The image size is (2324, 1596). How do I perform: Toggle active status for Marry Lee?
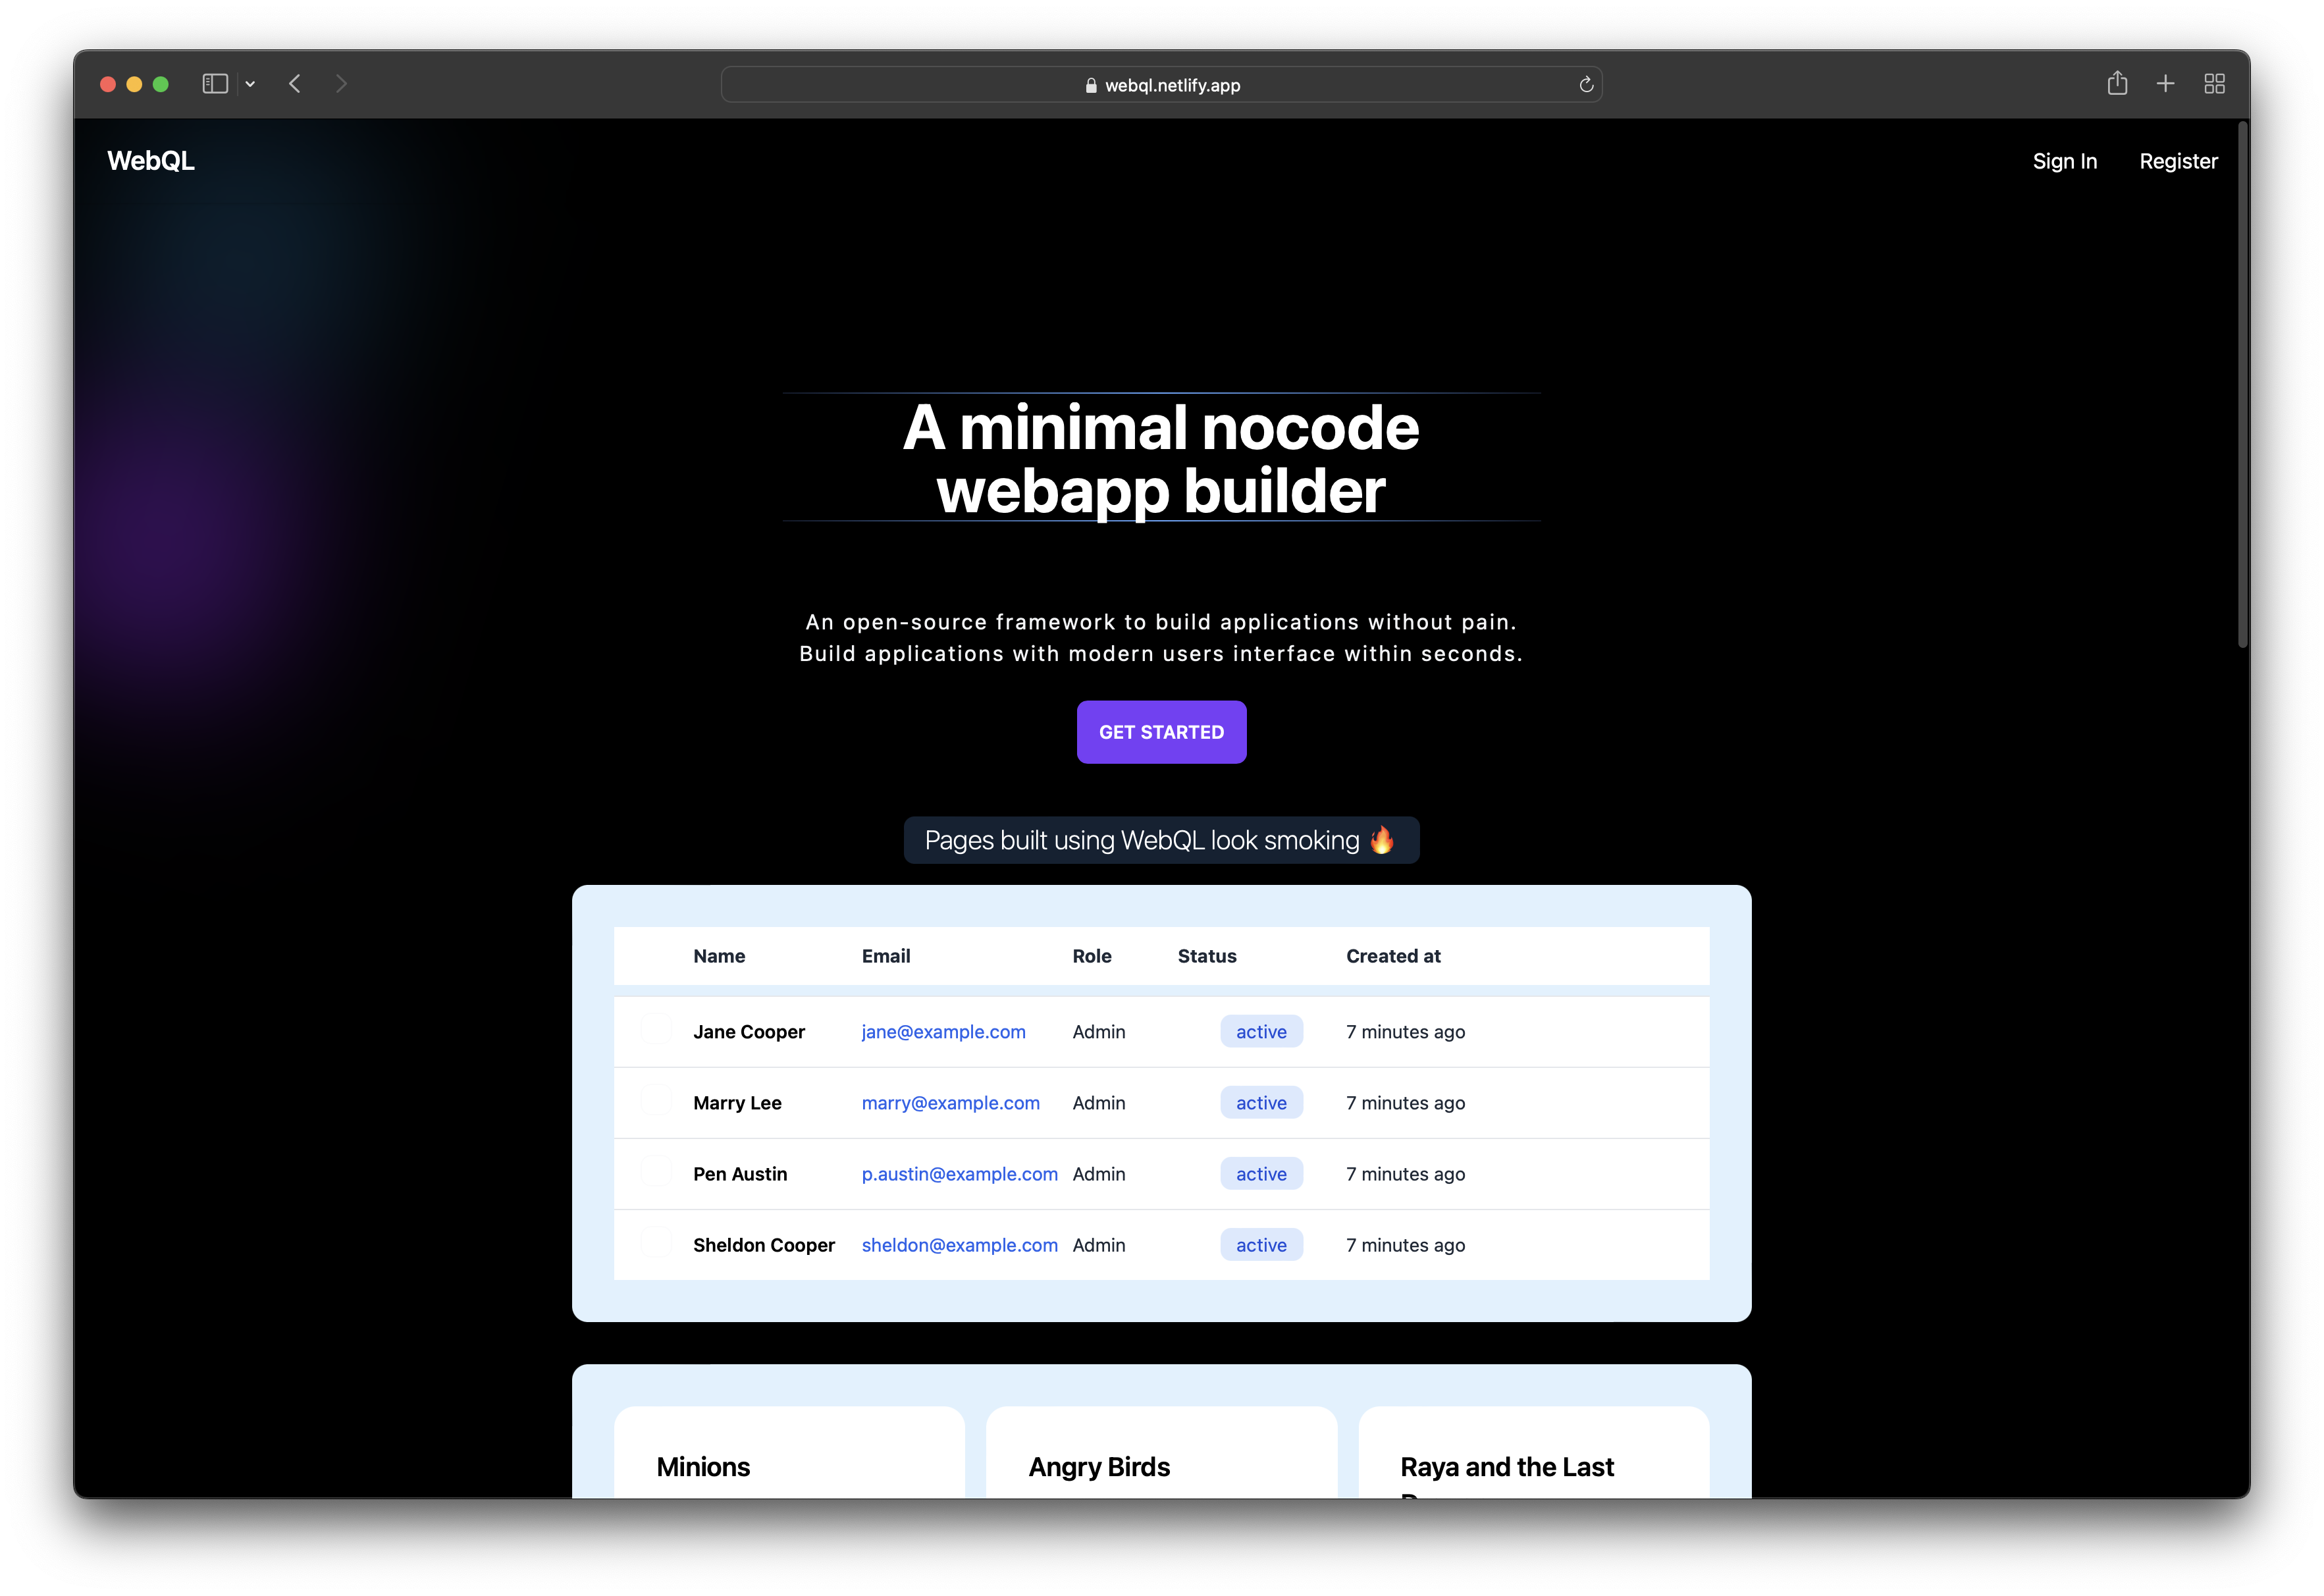tap(1259, 1100)
